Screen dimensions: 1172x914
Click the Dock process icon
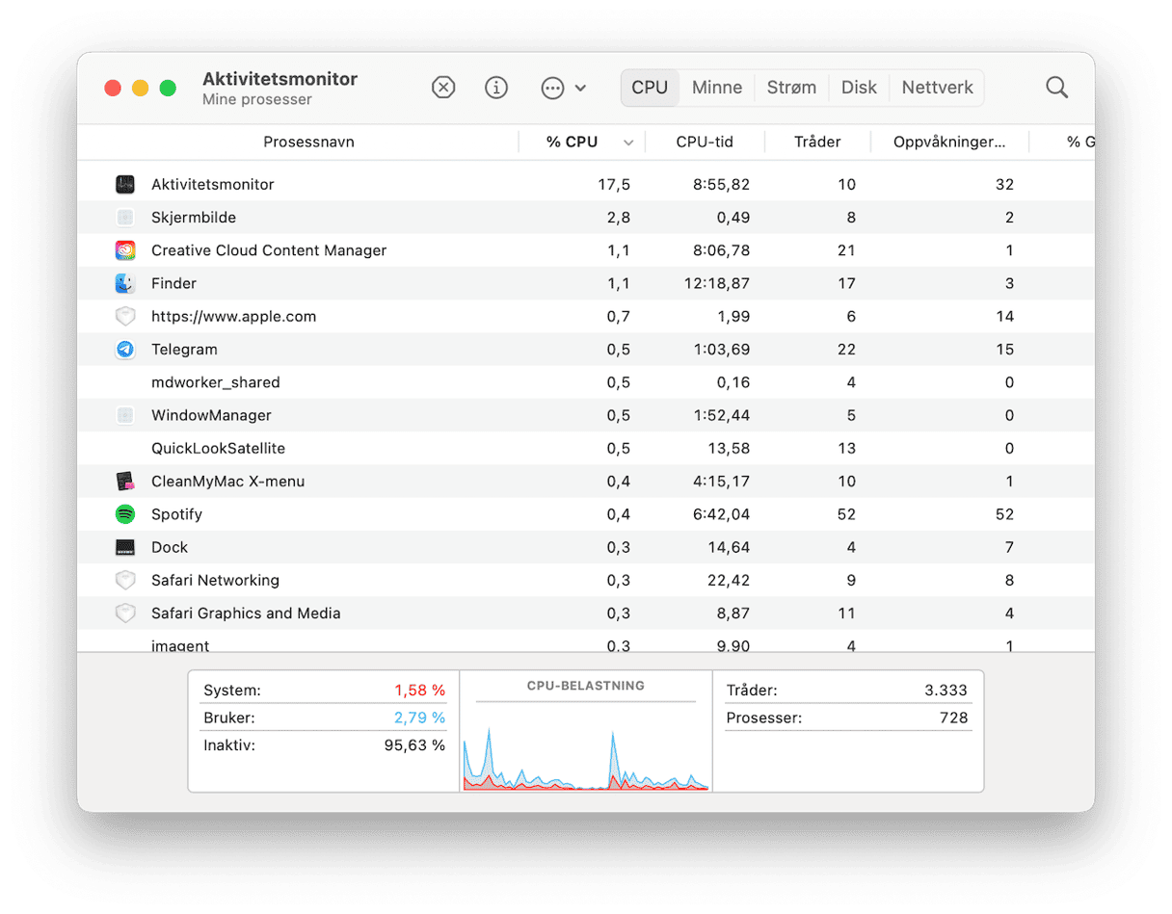pyautogui.click(x=124, y=547)
